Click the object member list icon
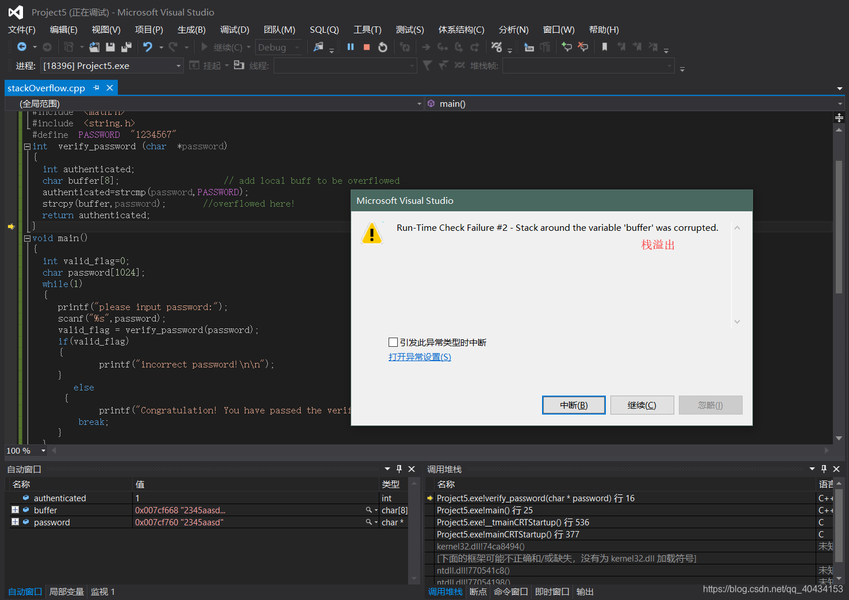The width and height of the screenshot is (849, 600). tap(529, 47)
